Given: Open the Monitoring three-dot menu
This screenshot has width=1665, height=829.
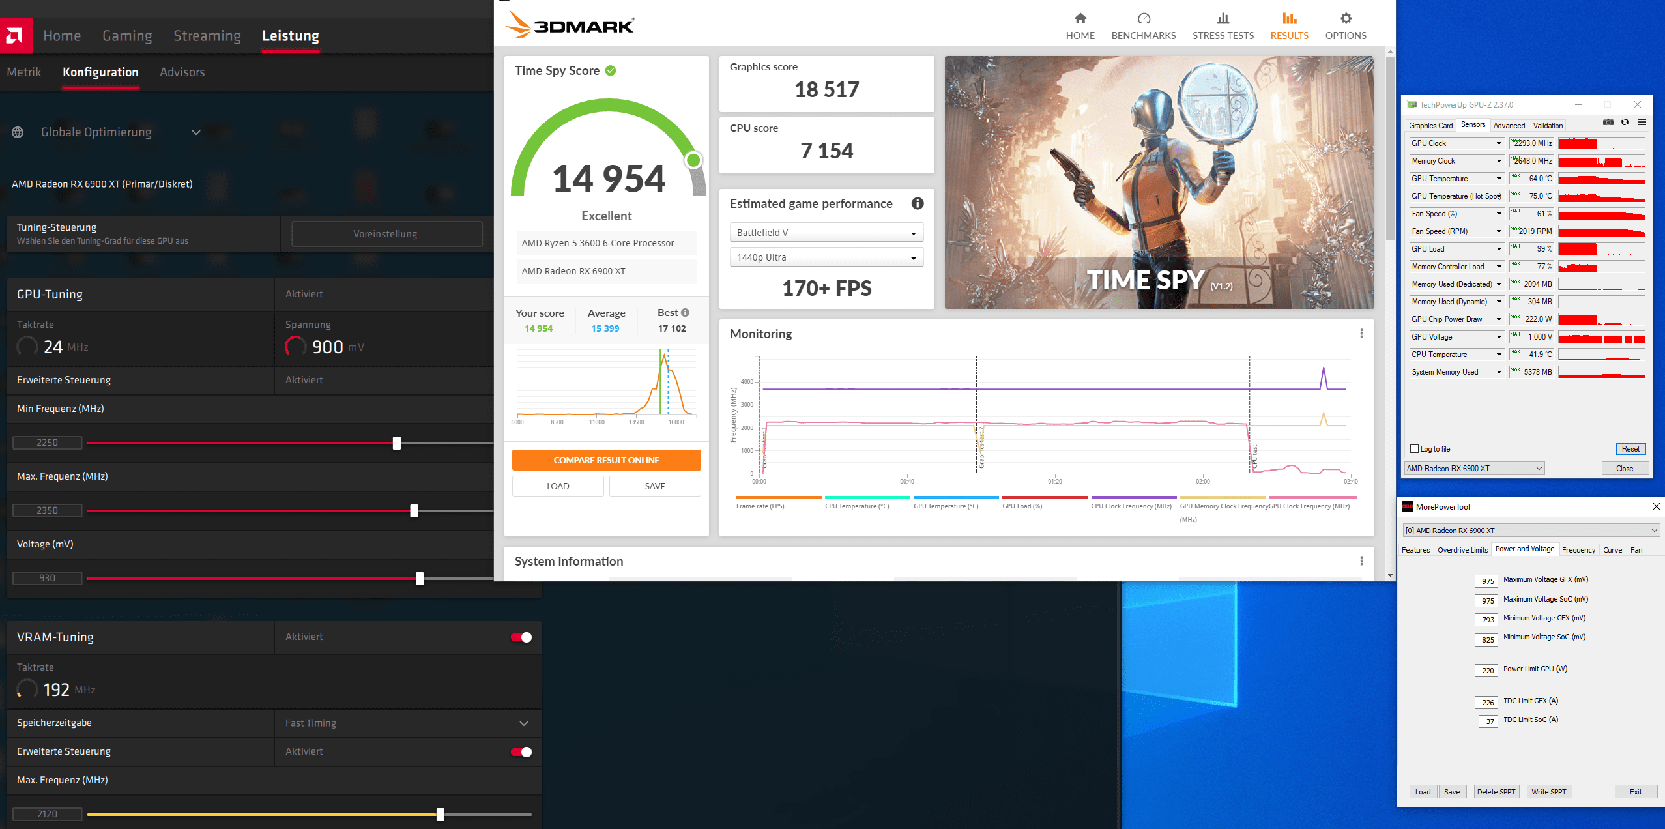Looking at the screenshot, I should pos(1361,334).
